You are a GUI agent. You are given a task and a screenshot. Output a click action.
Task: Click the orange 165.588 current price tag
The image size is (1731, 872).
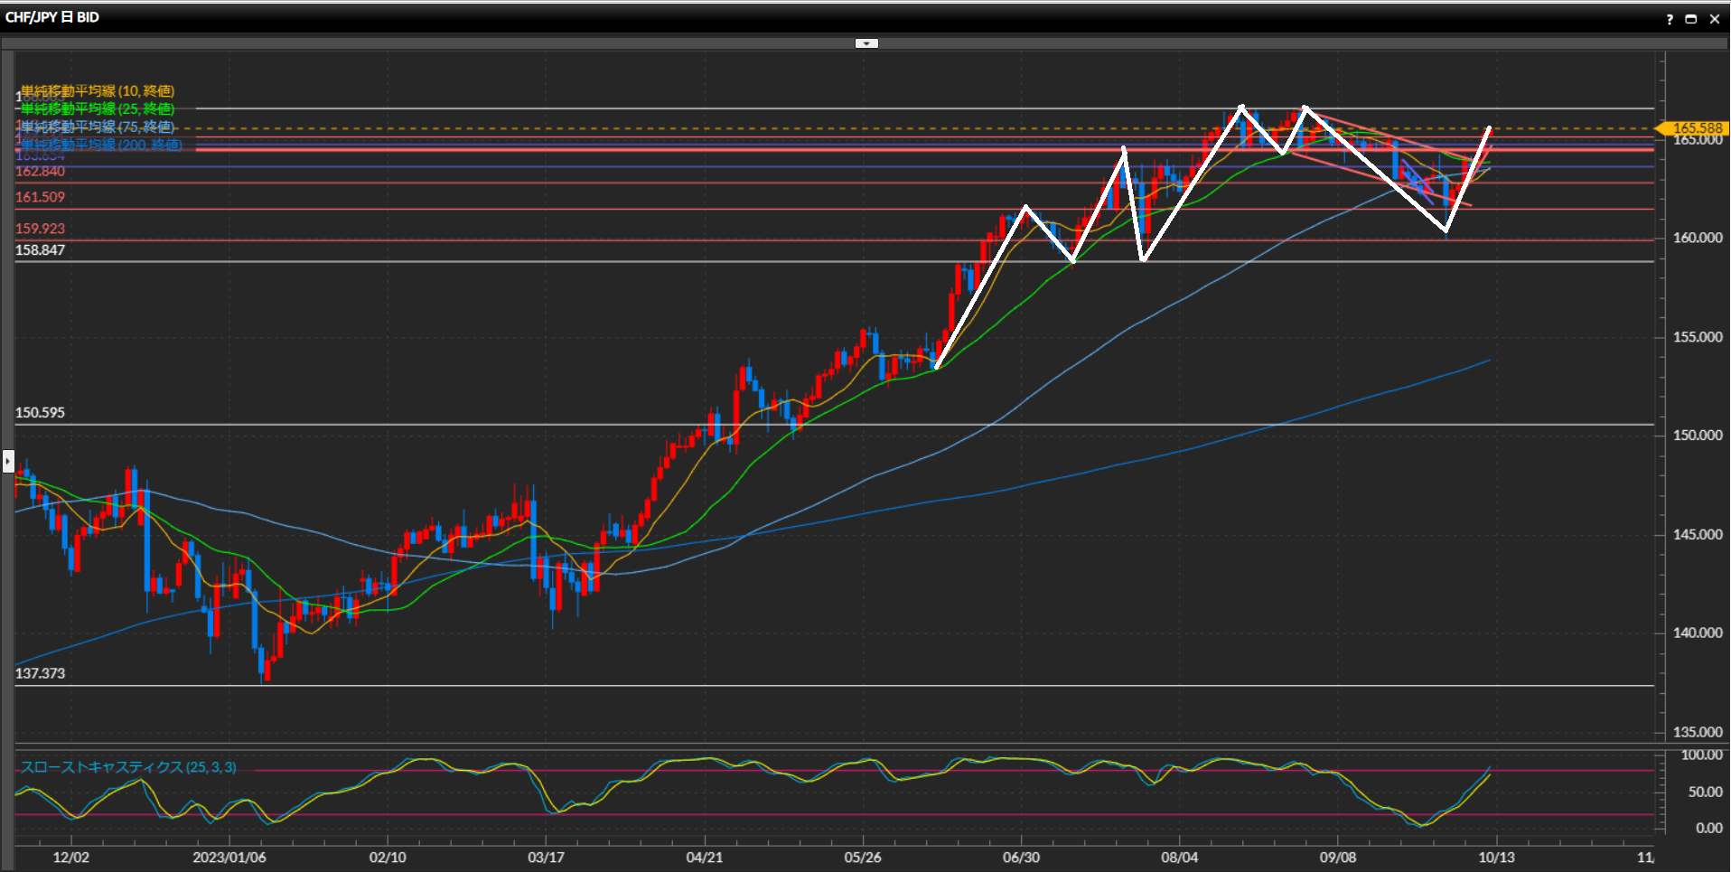click(x=1696, y=128)
